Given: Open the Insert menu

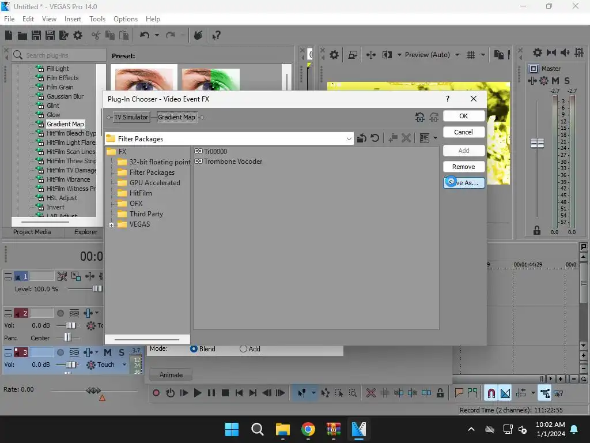Looking at the screenshot, I should [x=73, y=19].
